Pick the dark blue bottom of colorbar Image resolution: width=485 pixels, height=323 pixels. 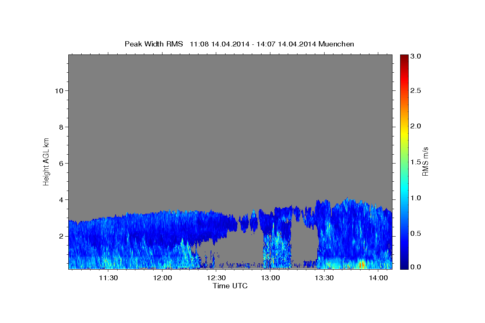[x=404, y=266]
